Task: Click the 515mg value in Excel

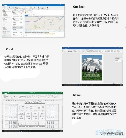Action: click(x=42, y=116)
